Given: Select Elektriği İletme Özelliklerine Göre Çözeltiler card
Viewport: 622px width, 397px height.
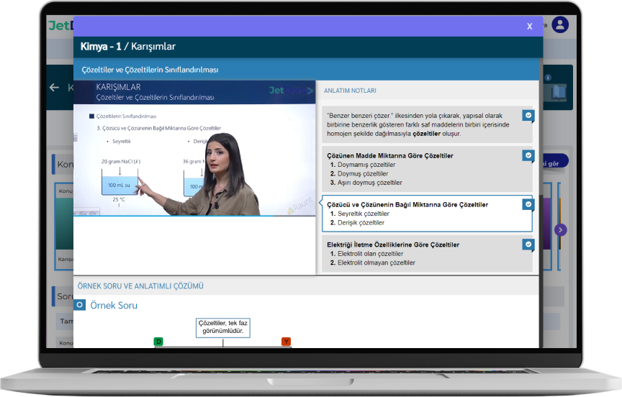Looking at the screenshot, I should (427, 254).
